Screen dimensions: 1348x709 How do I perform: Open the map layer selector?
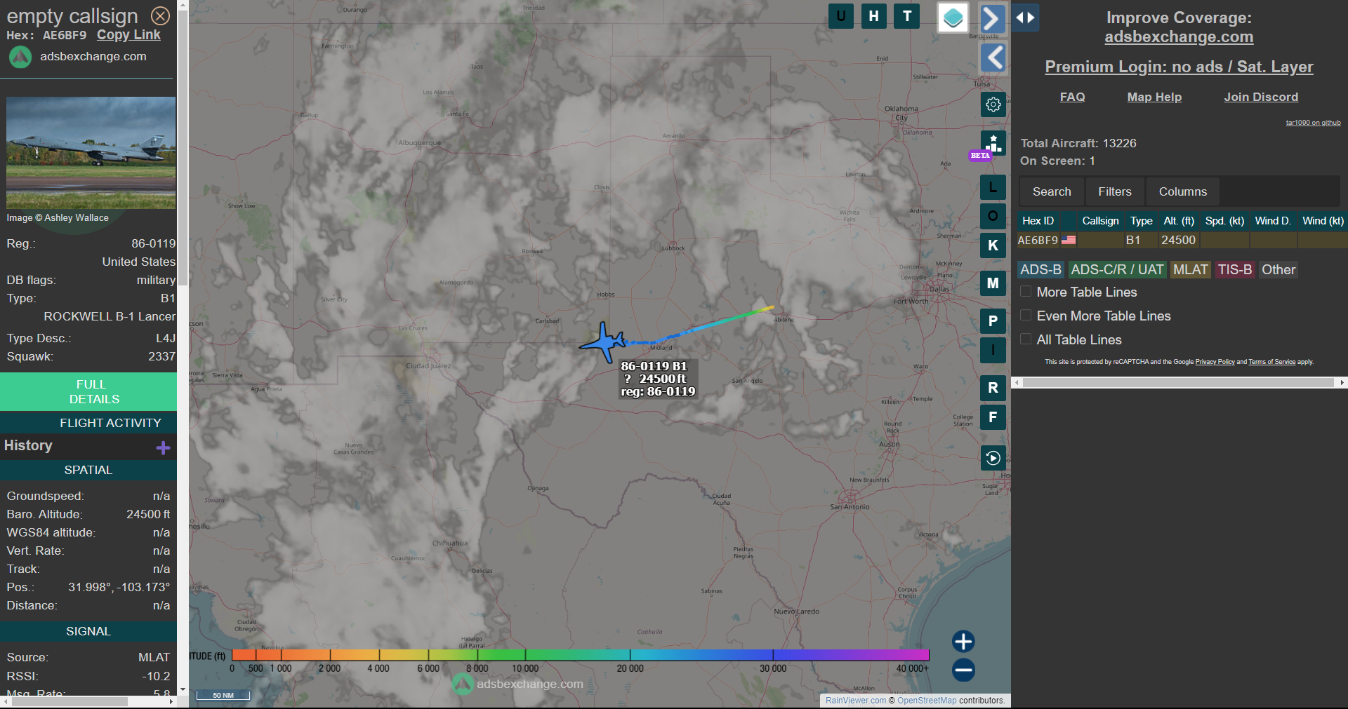pyautogui.click(x=953, y=18)
